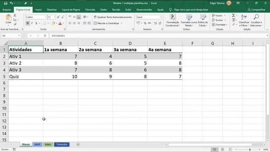Switch to the Inserir ribbon tab
This screenshot has height=152, width=270.
point(38,10)
